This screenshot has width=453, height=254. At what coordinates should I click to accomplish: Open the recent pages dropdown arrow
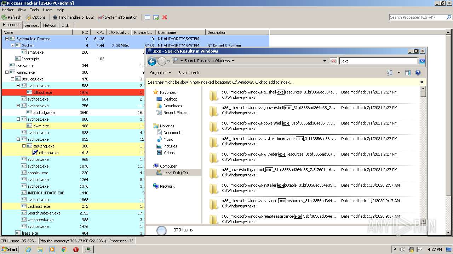pyautogui.click(x=168, y=61)
